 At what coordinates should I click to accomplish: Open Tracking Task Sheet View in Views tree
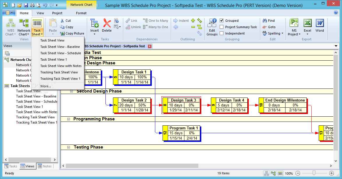coord(35,117)
